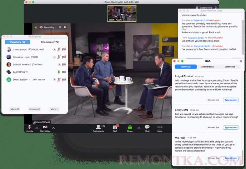Type answer for Abigail Elizabet's question
246x169 pixels.
[231, 100]
